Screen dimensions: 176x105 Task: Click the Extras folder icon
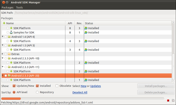tap(9, 54)
